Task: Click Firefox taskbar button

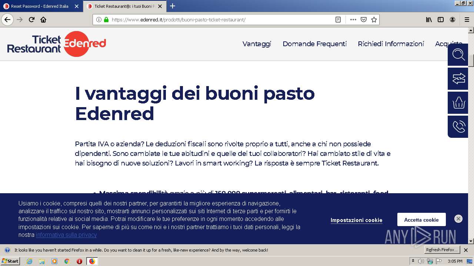Action: pyautogui.click(x=92, y=261)
